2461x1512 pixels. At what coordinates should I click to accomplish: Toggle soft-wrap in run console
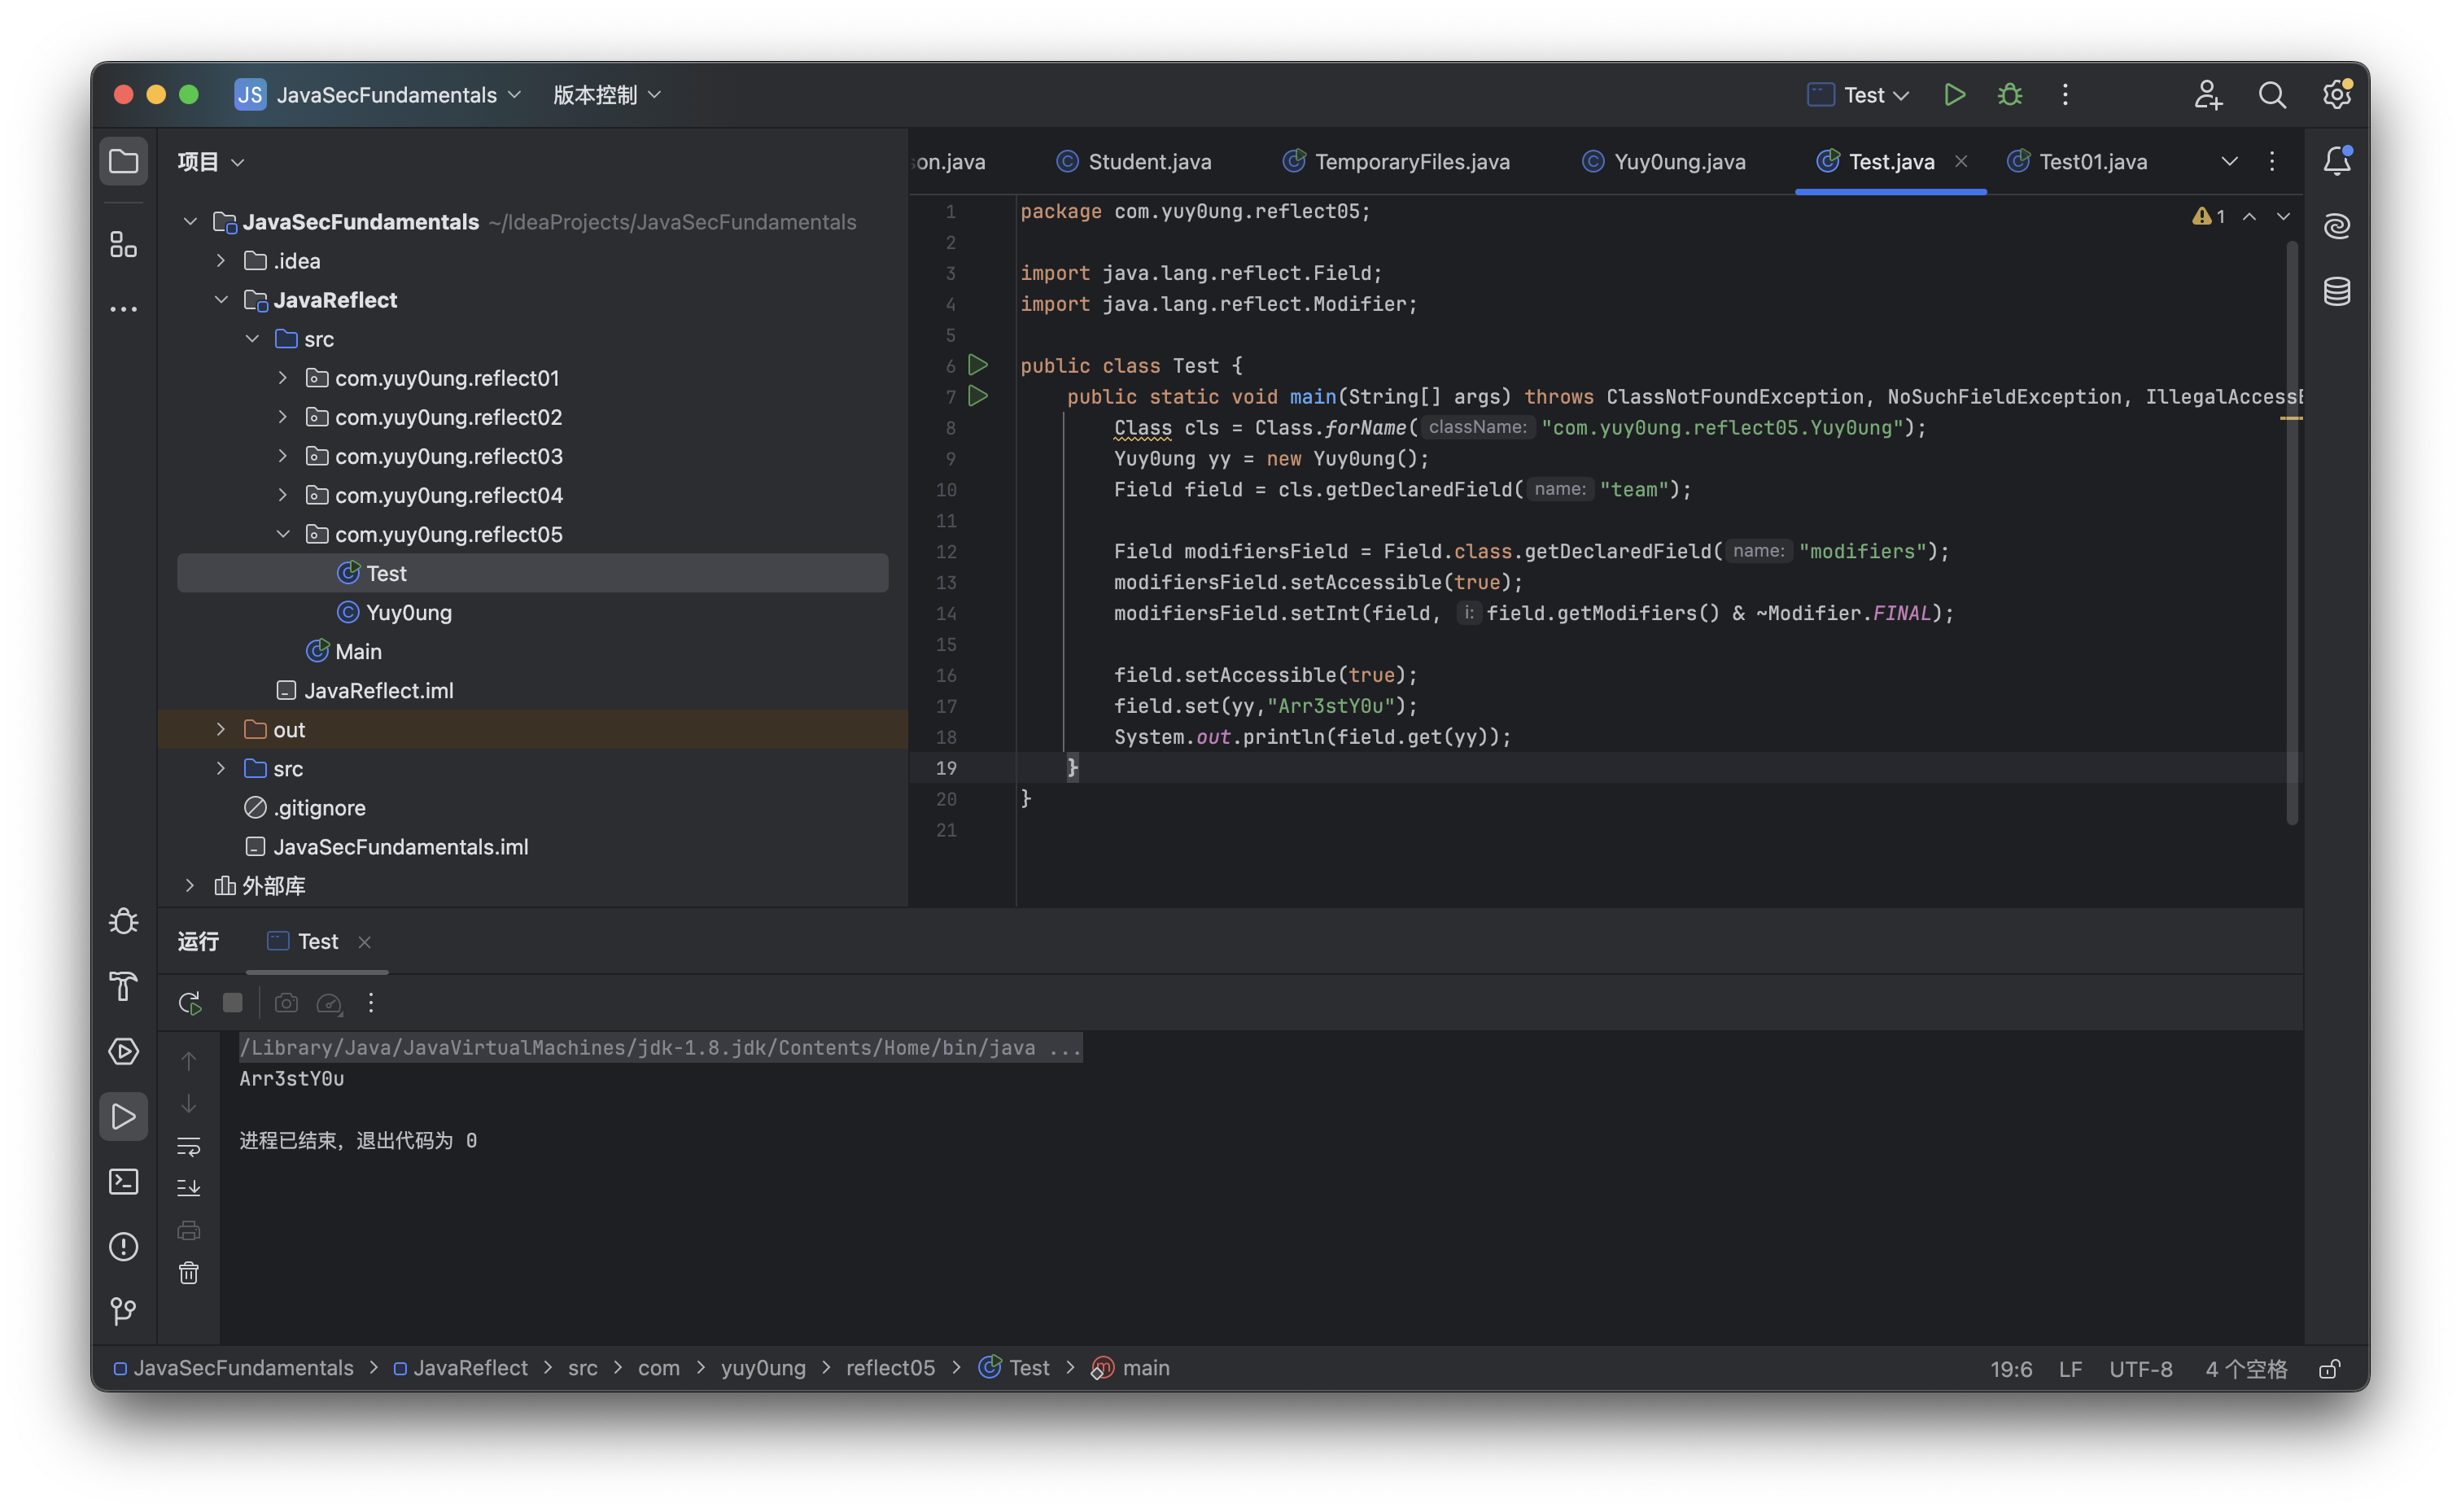click(189, 1146)
